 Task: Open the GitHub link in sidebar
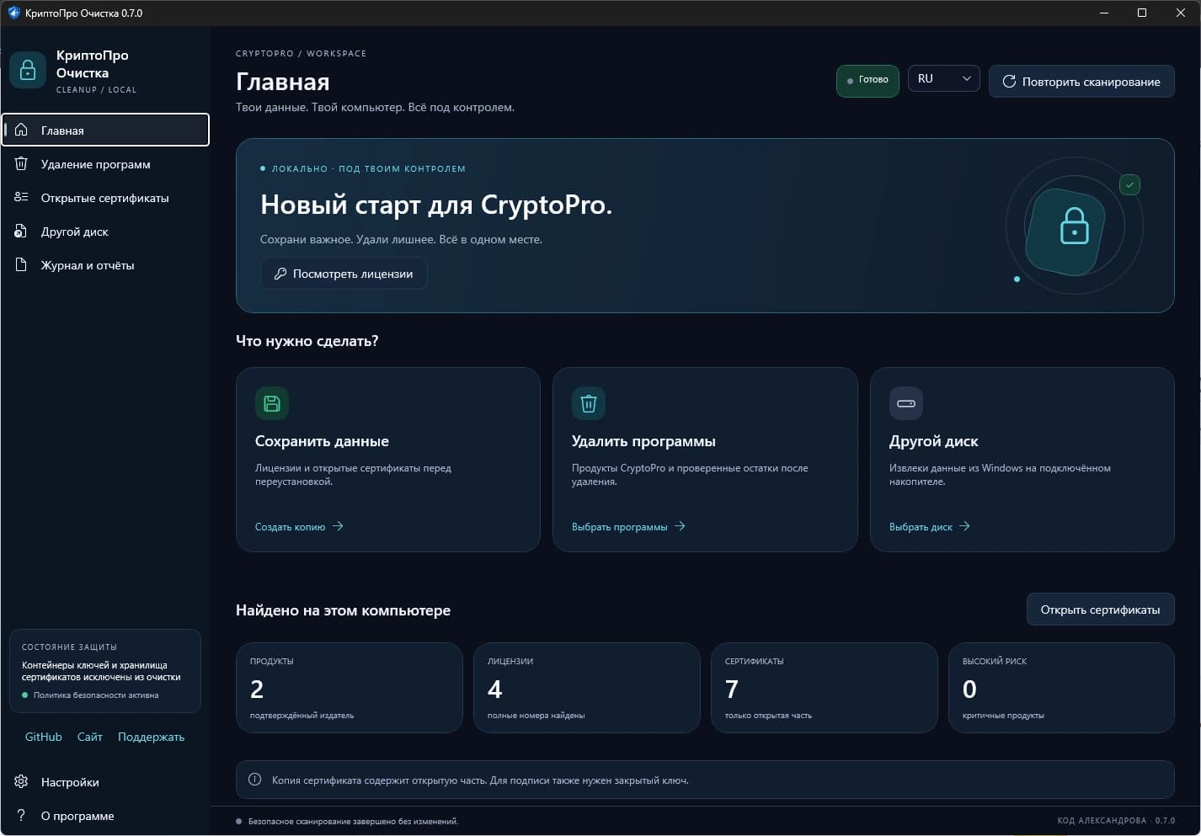44,737
